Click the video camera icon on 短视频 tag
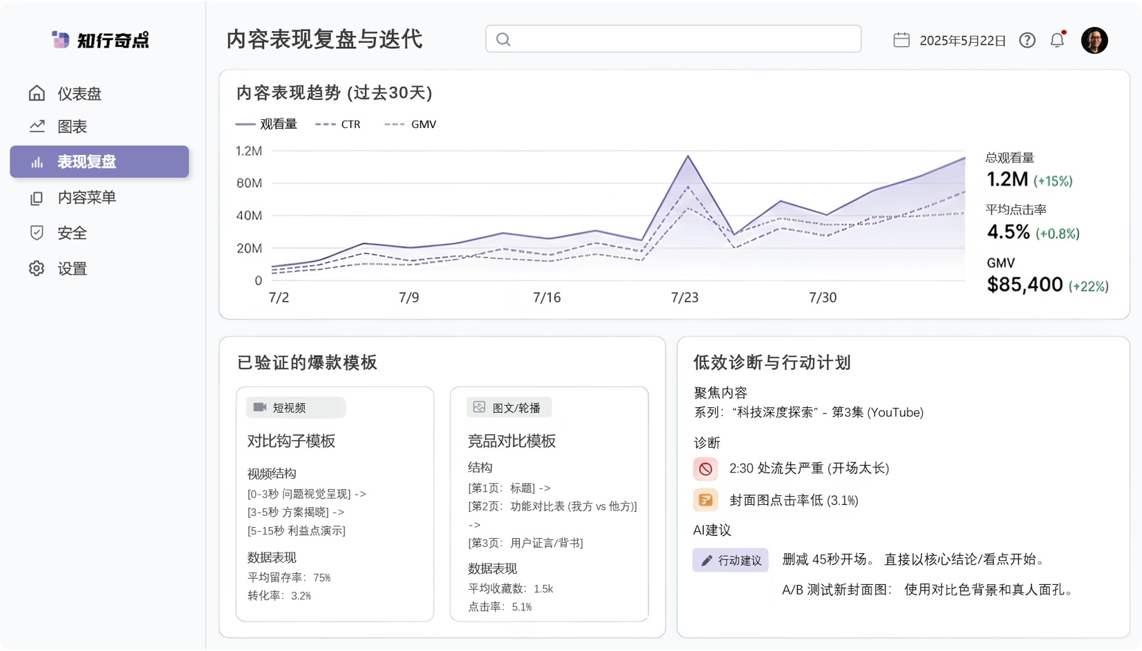1142x651 pixels. click(x=260, y=407)
